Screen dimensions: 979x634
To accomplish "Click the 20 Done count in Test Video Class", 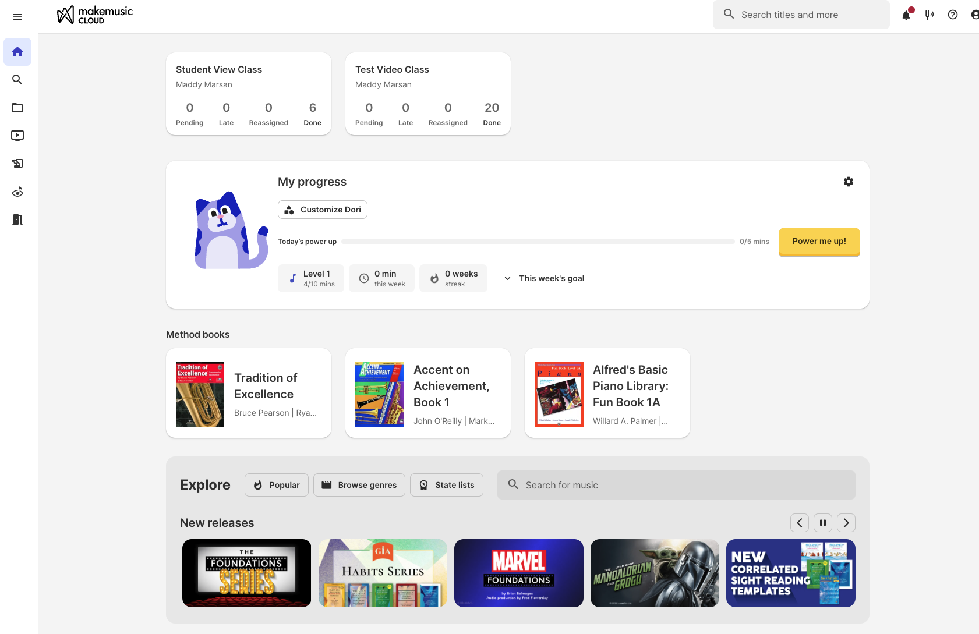I will tap(492, 114).
